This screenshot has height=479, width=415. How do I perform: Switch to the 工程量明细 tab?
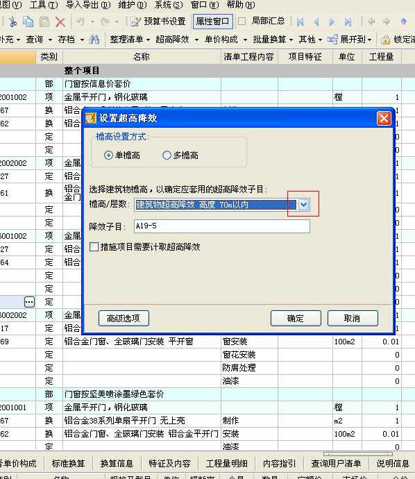click(x=226, y=464)
